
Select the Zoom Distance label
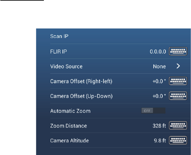[x=69, y=126]
